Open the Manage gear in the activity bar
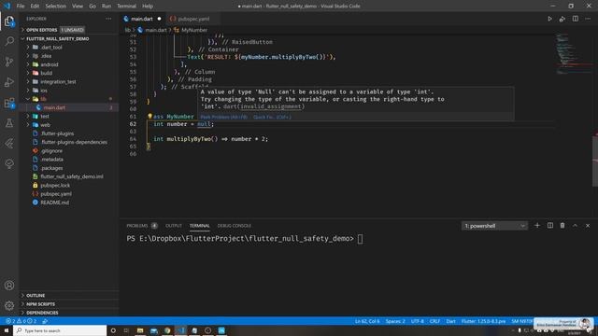598x336 pixels. pos(9,305)
